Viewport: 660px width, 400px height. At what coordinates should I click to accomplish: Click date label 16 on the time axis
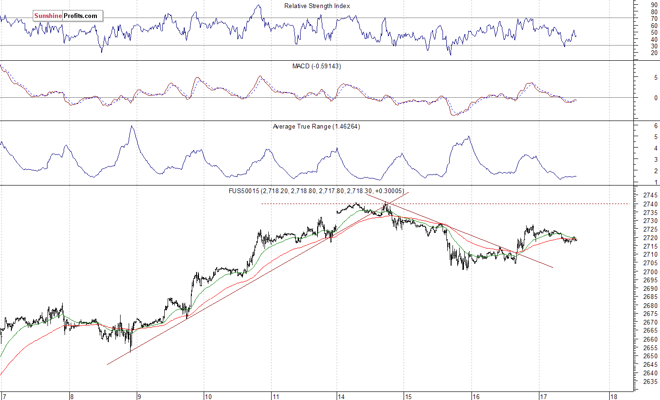475,397
